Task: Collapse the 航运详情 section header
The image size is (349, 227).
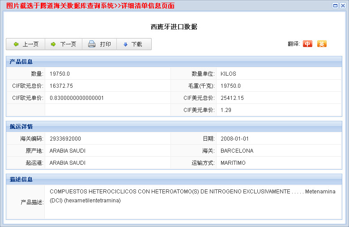Action: pos(21,127)
